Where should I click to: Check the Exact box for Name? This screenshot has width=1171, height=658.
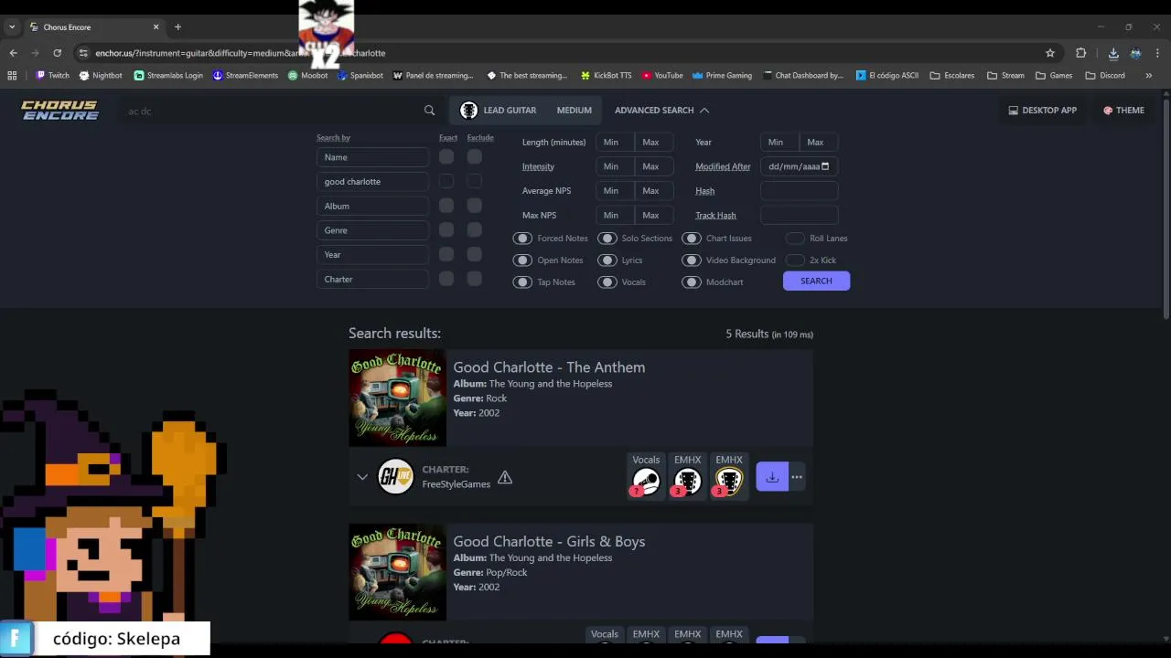pyautogui.click(x=446, y=156)
